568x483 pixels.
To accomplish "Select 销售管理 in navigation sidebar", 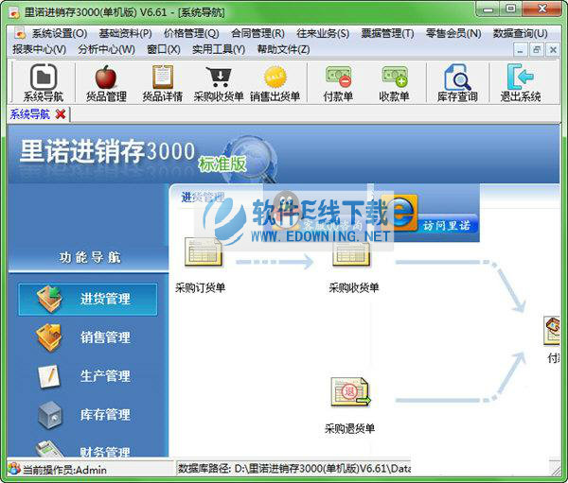I will coord(88,337).
